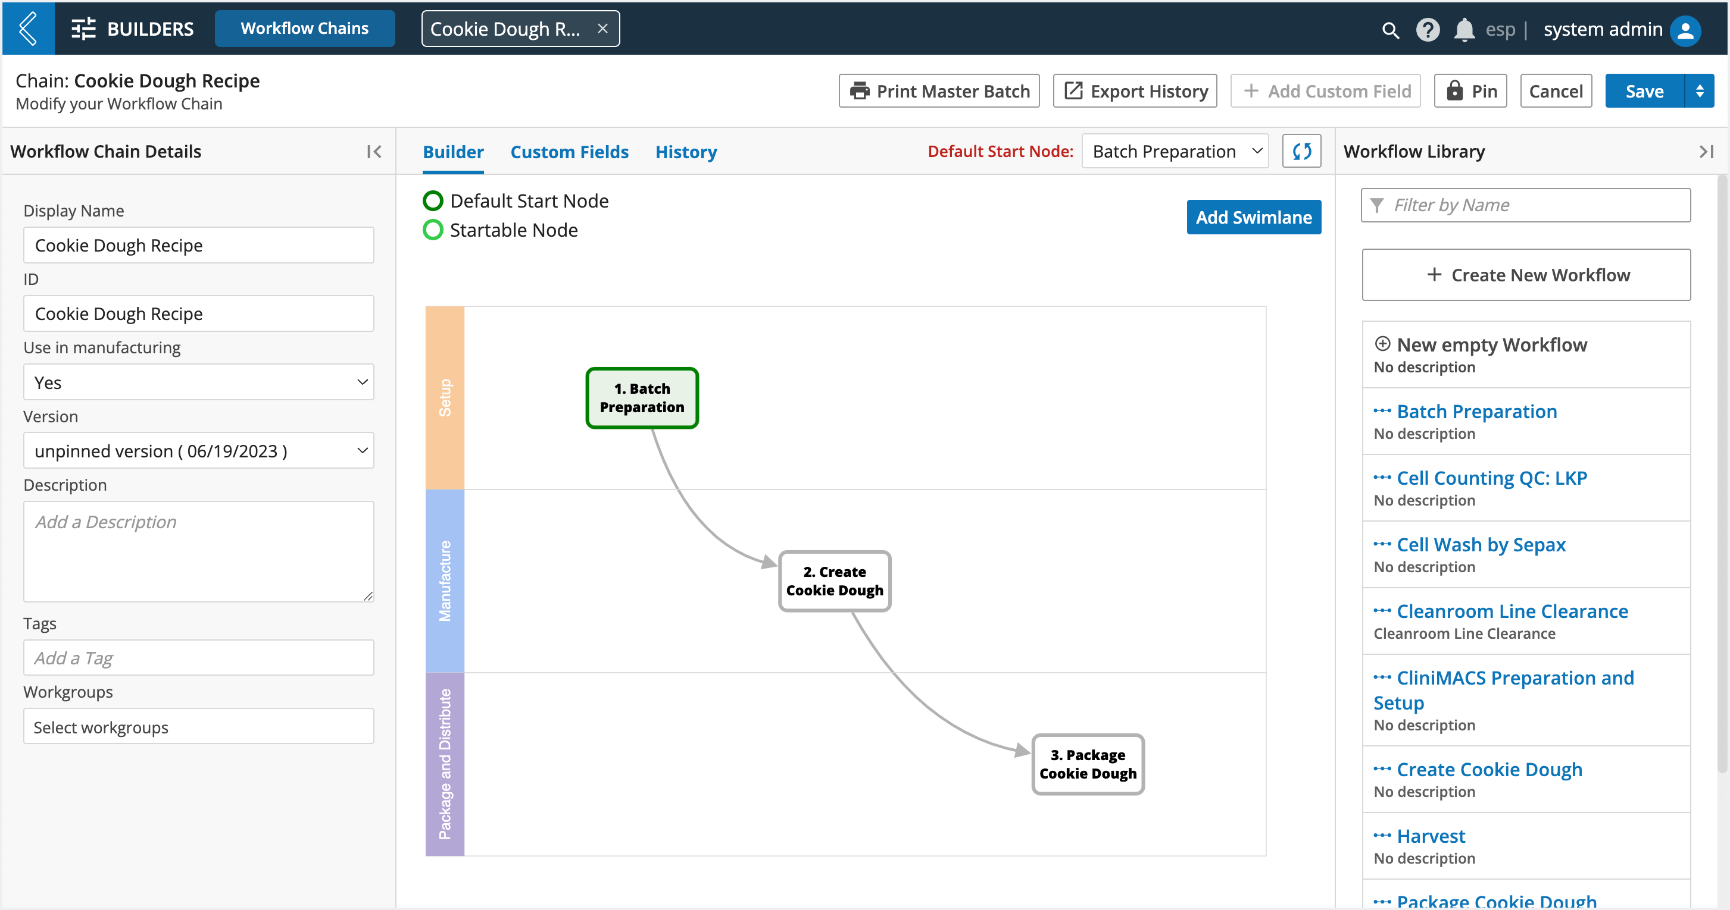Click the BUILDERS menu label
The image size is (1730, 910).
point(151,29)
